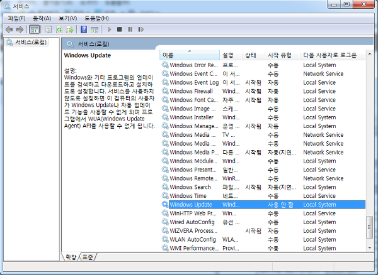Pause service with the pause icon
This screenshot has height=275, width=378.
[130, 30]
